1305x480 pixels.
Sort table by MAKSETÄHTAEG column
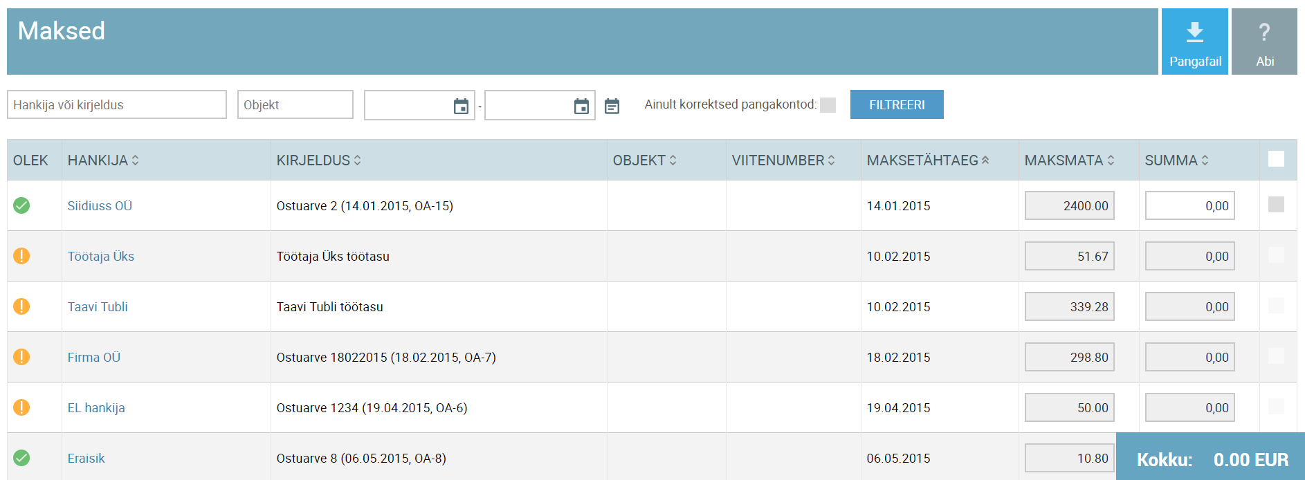[929, 160]
